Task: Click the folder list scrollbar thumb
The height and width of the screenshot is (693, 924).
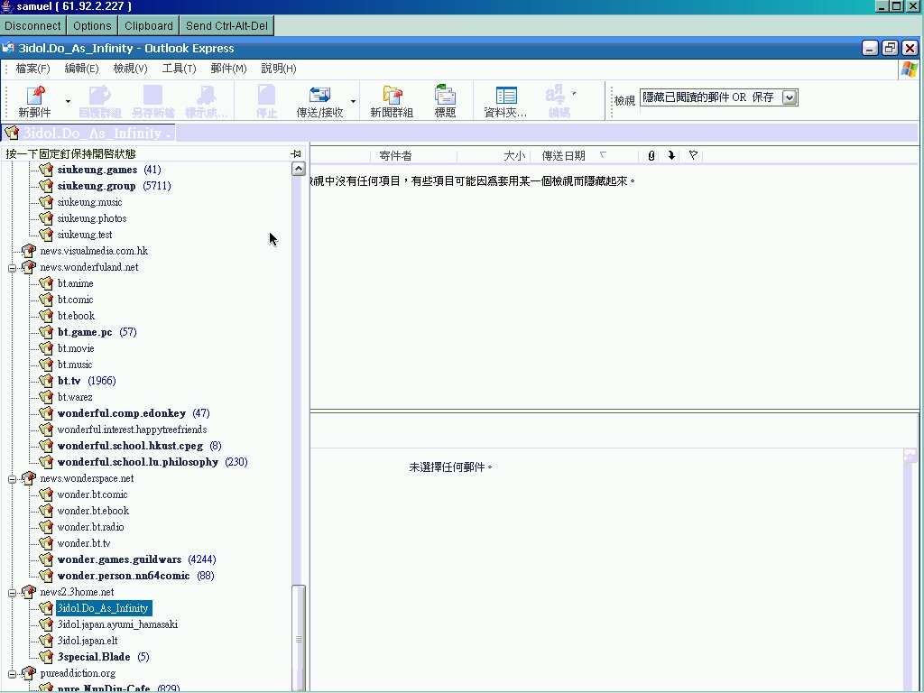Action: click(299, 638)
